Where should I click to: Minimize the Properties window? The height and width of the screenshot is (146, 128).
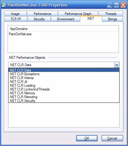coord(110,5)
